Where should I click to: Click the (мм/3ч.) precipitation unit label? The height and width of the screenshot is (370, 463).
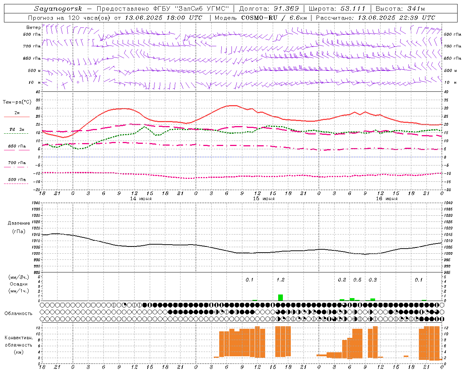(x=19, y=277)
